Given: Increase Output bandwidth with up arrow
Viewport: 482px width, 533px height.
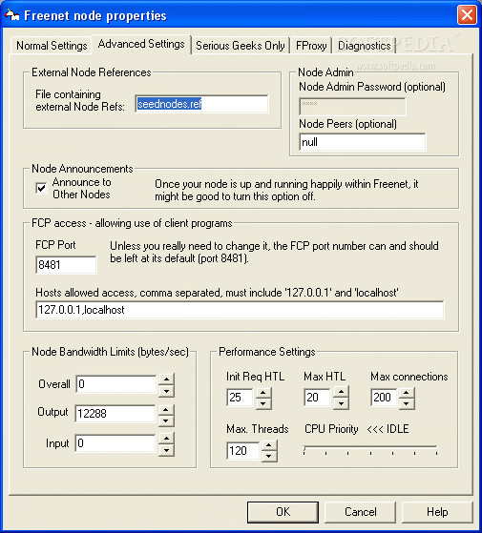Looking at the screenshot, I should [166, 410].
